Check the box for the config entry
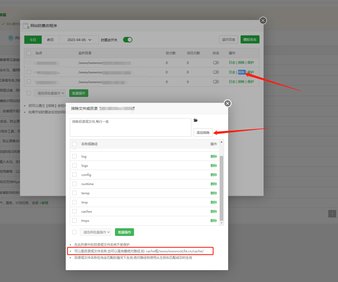This screenshot has width=338, height=282. point(74,175)
